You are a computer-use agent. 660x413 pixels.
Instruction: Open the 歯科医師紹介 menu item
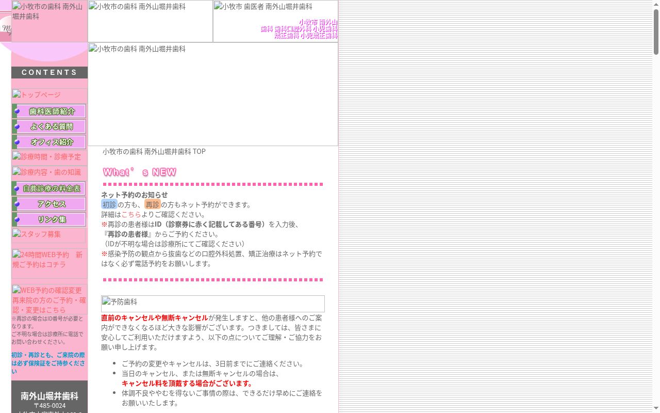[49, 111]
